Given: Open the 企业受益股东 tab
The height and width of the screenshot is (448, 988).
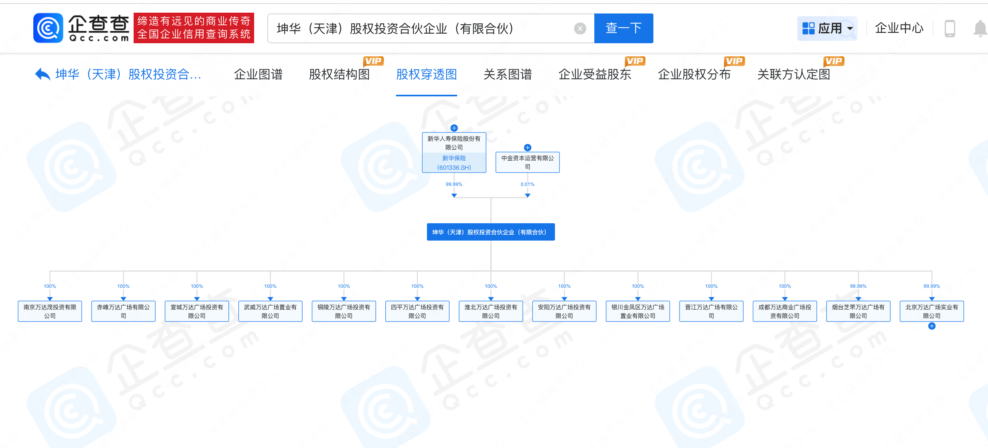Looking at the screenshot, I should click(595, 74).
